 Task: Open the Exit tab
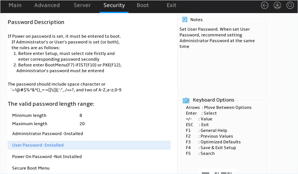point(172,5)
